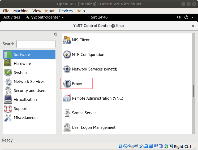Open the Network Services (xinetd) gear icon

[x=67, y=69]
